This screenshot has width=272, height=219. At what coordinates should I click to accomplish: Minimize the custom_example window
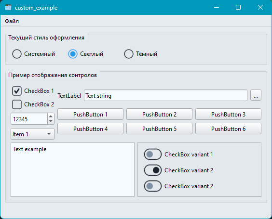click(x=217, y=7)
